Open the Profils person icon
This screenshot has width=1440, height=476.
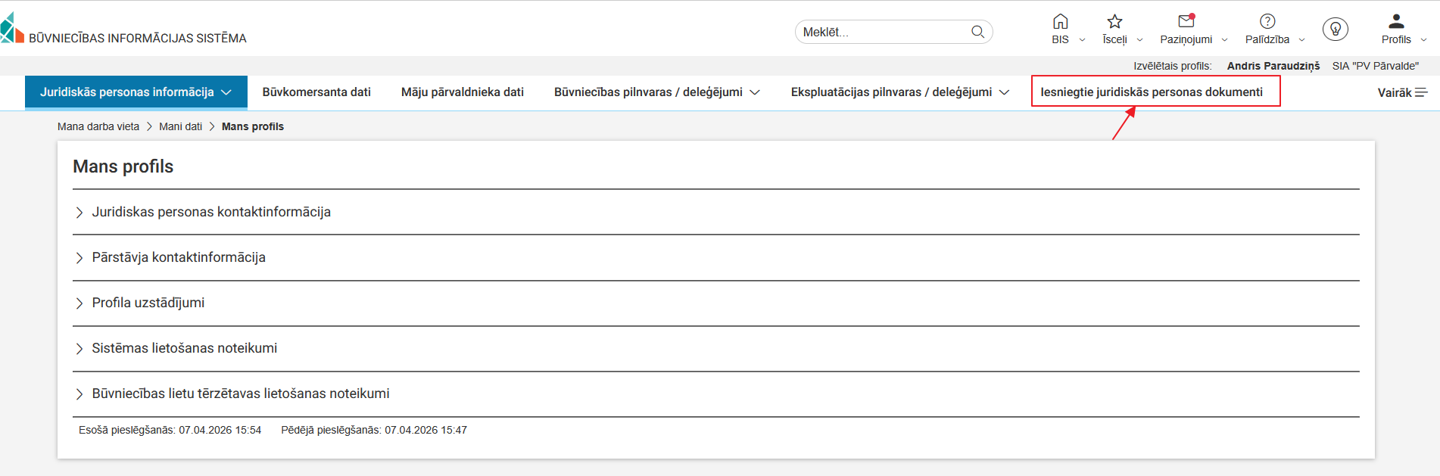[x=1396, y=22]
